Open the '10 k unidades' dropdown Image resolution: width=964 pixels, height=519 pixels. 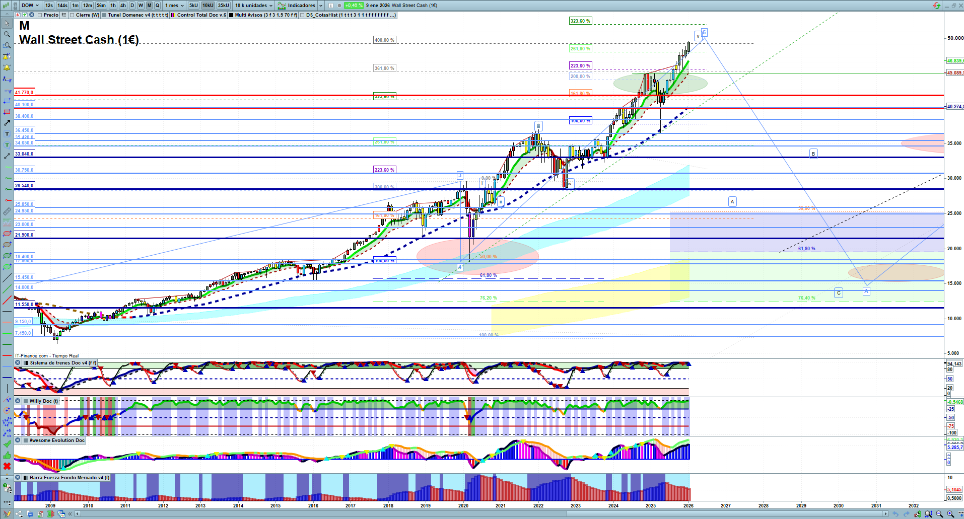[254, 6]
